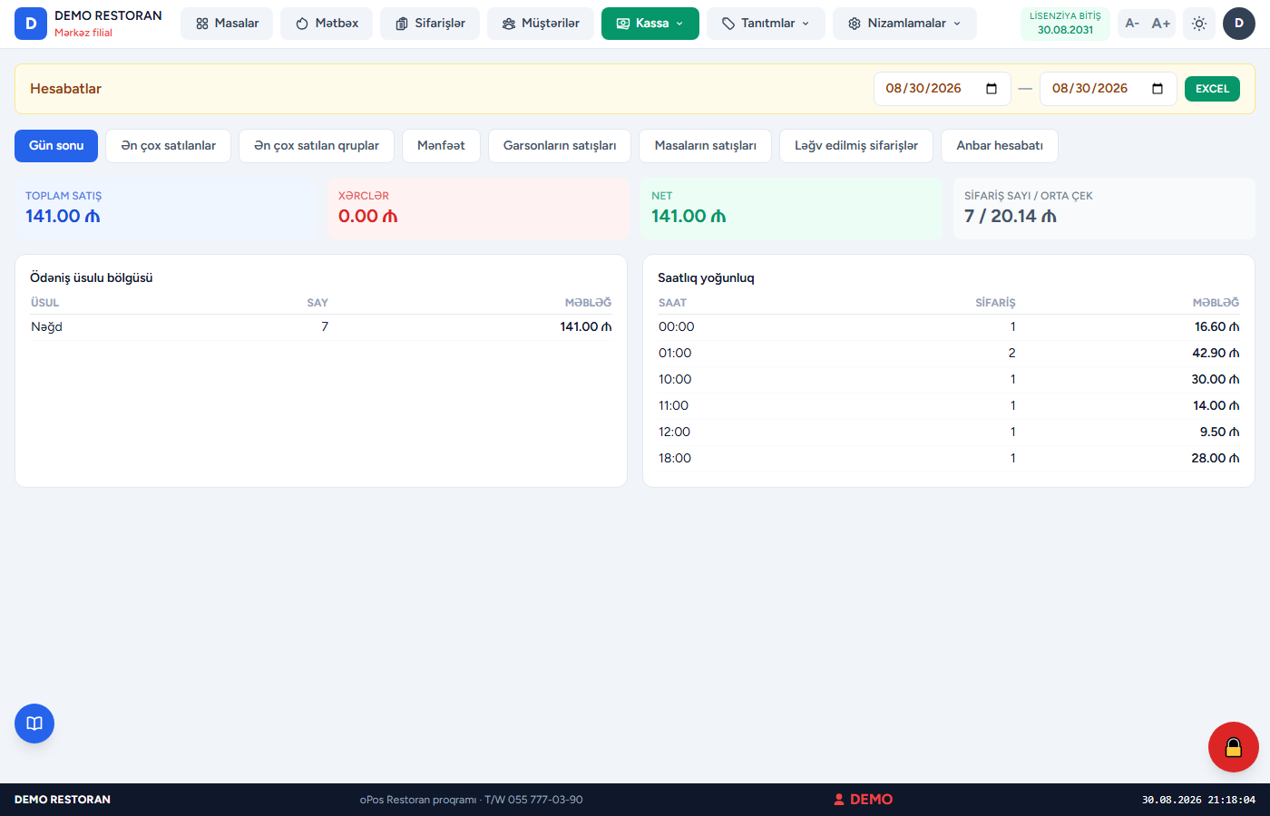Open the user avatar D menu
1270x816 pixels.
point(1239,24)
